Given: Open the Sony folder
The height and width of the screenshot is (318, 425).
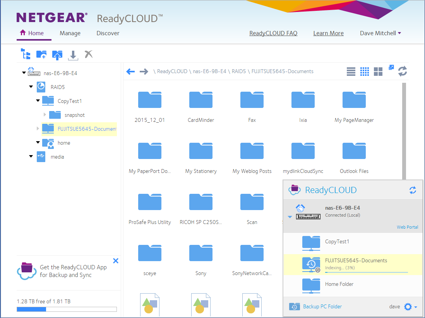Looking at the screenshot, I should pyautogui.click(x=201, y=260).
